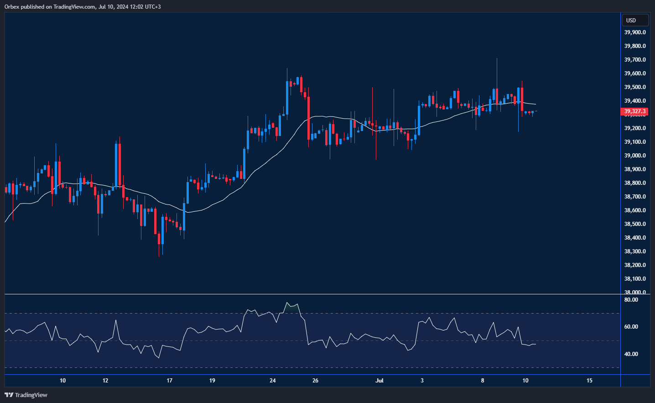The image size is (655, 403).
Task: Click the 15 date on time axis
Action: (x=589, y=381)
